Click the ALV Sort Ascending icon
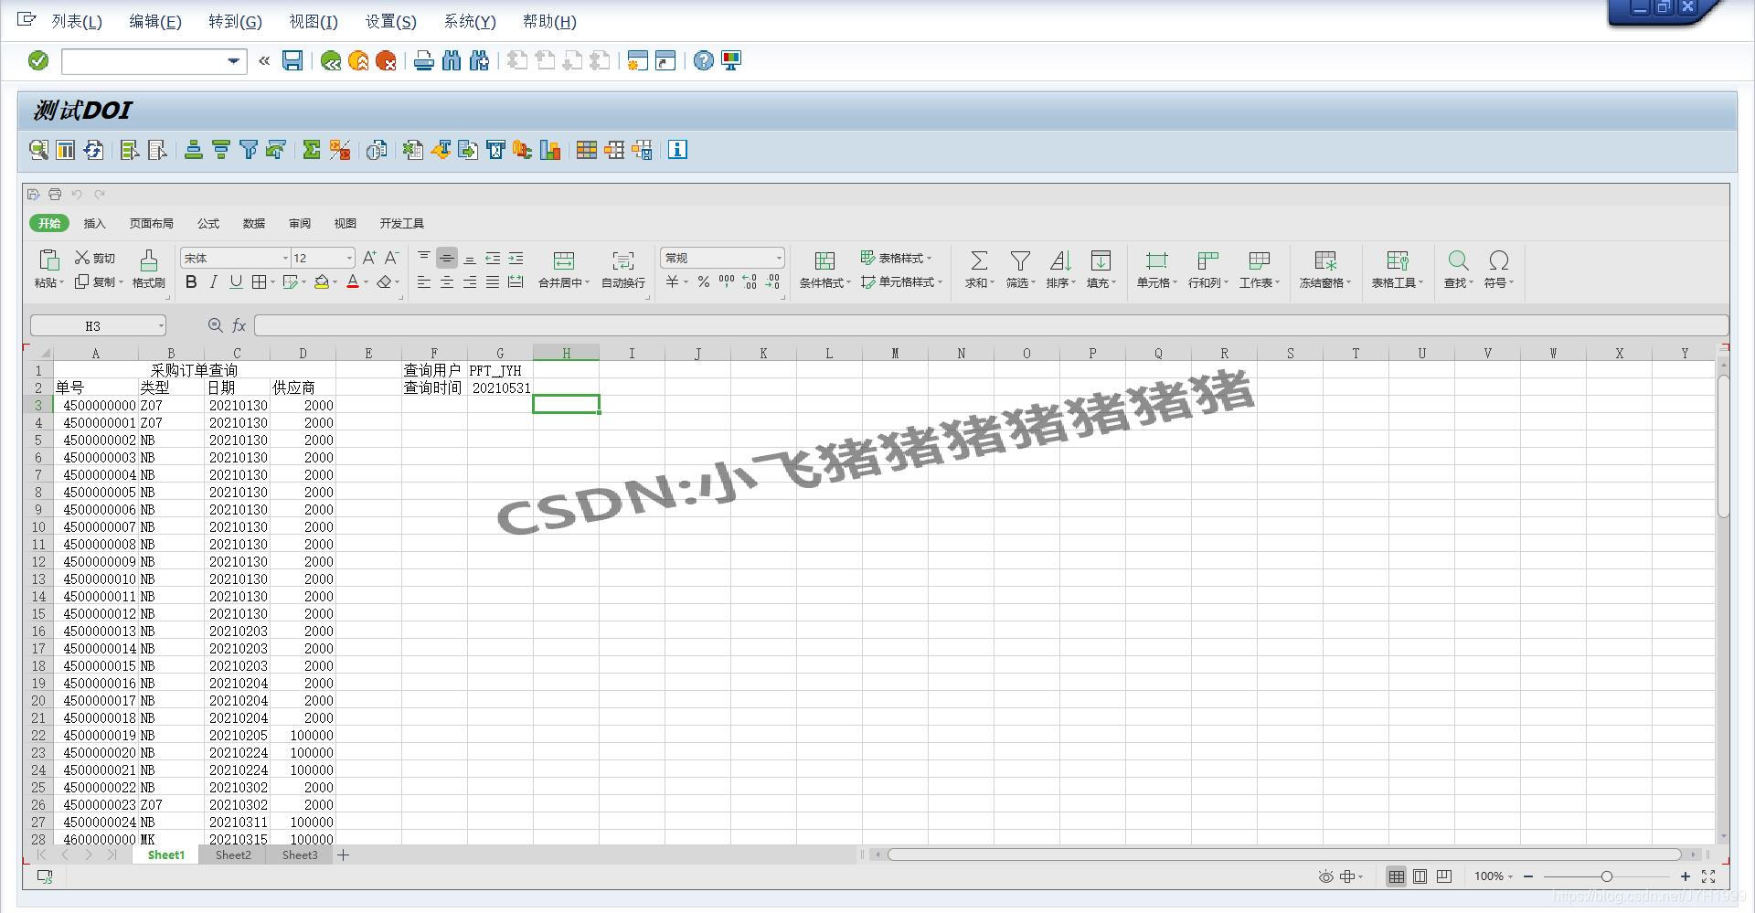The image size is (1755, 913). tap(193, 150)
